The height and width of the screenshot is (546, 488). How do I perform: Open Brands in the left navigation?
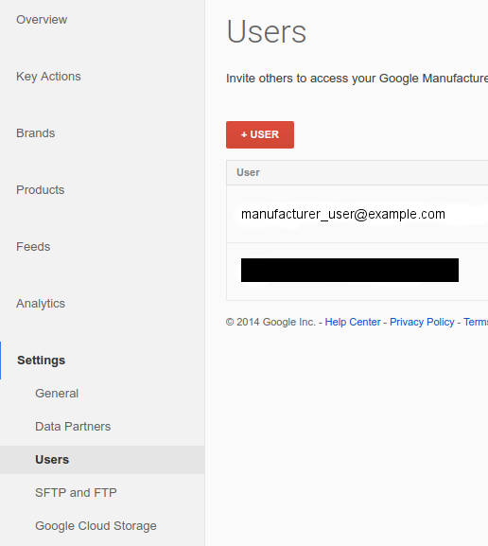click(36, 133)
